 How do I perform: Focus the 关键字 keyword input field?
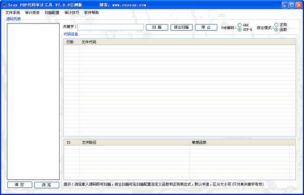pyautogui.click(x=110, y=27)
